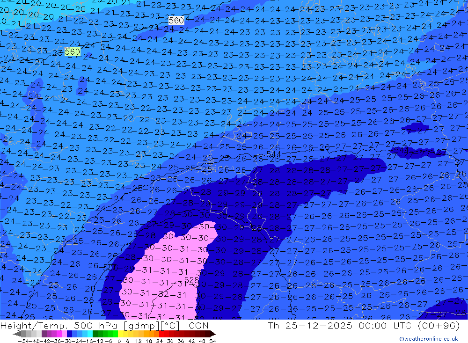Click the white 560 contour label
This screenshot has width=468, height=343.
[176, 20]
